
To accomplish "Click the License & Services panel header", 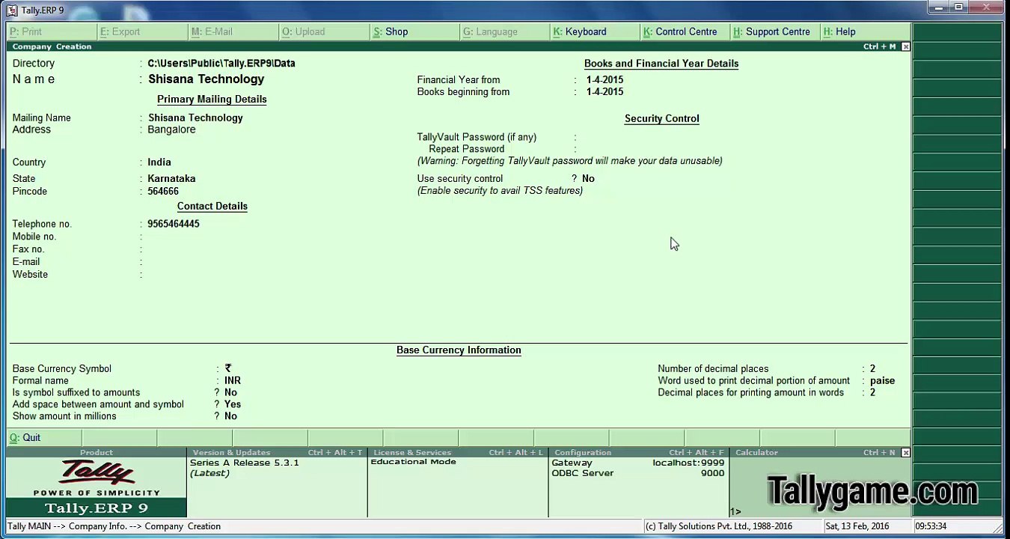I will click(x=458, y=452).
